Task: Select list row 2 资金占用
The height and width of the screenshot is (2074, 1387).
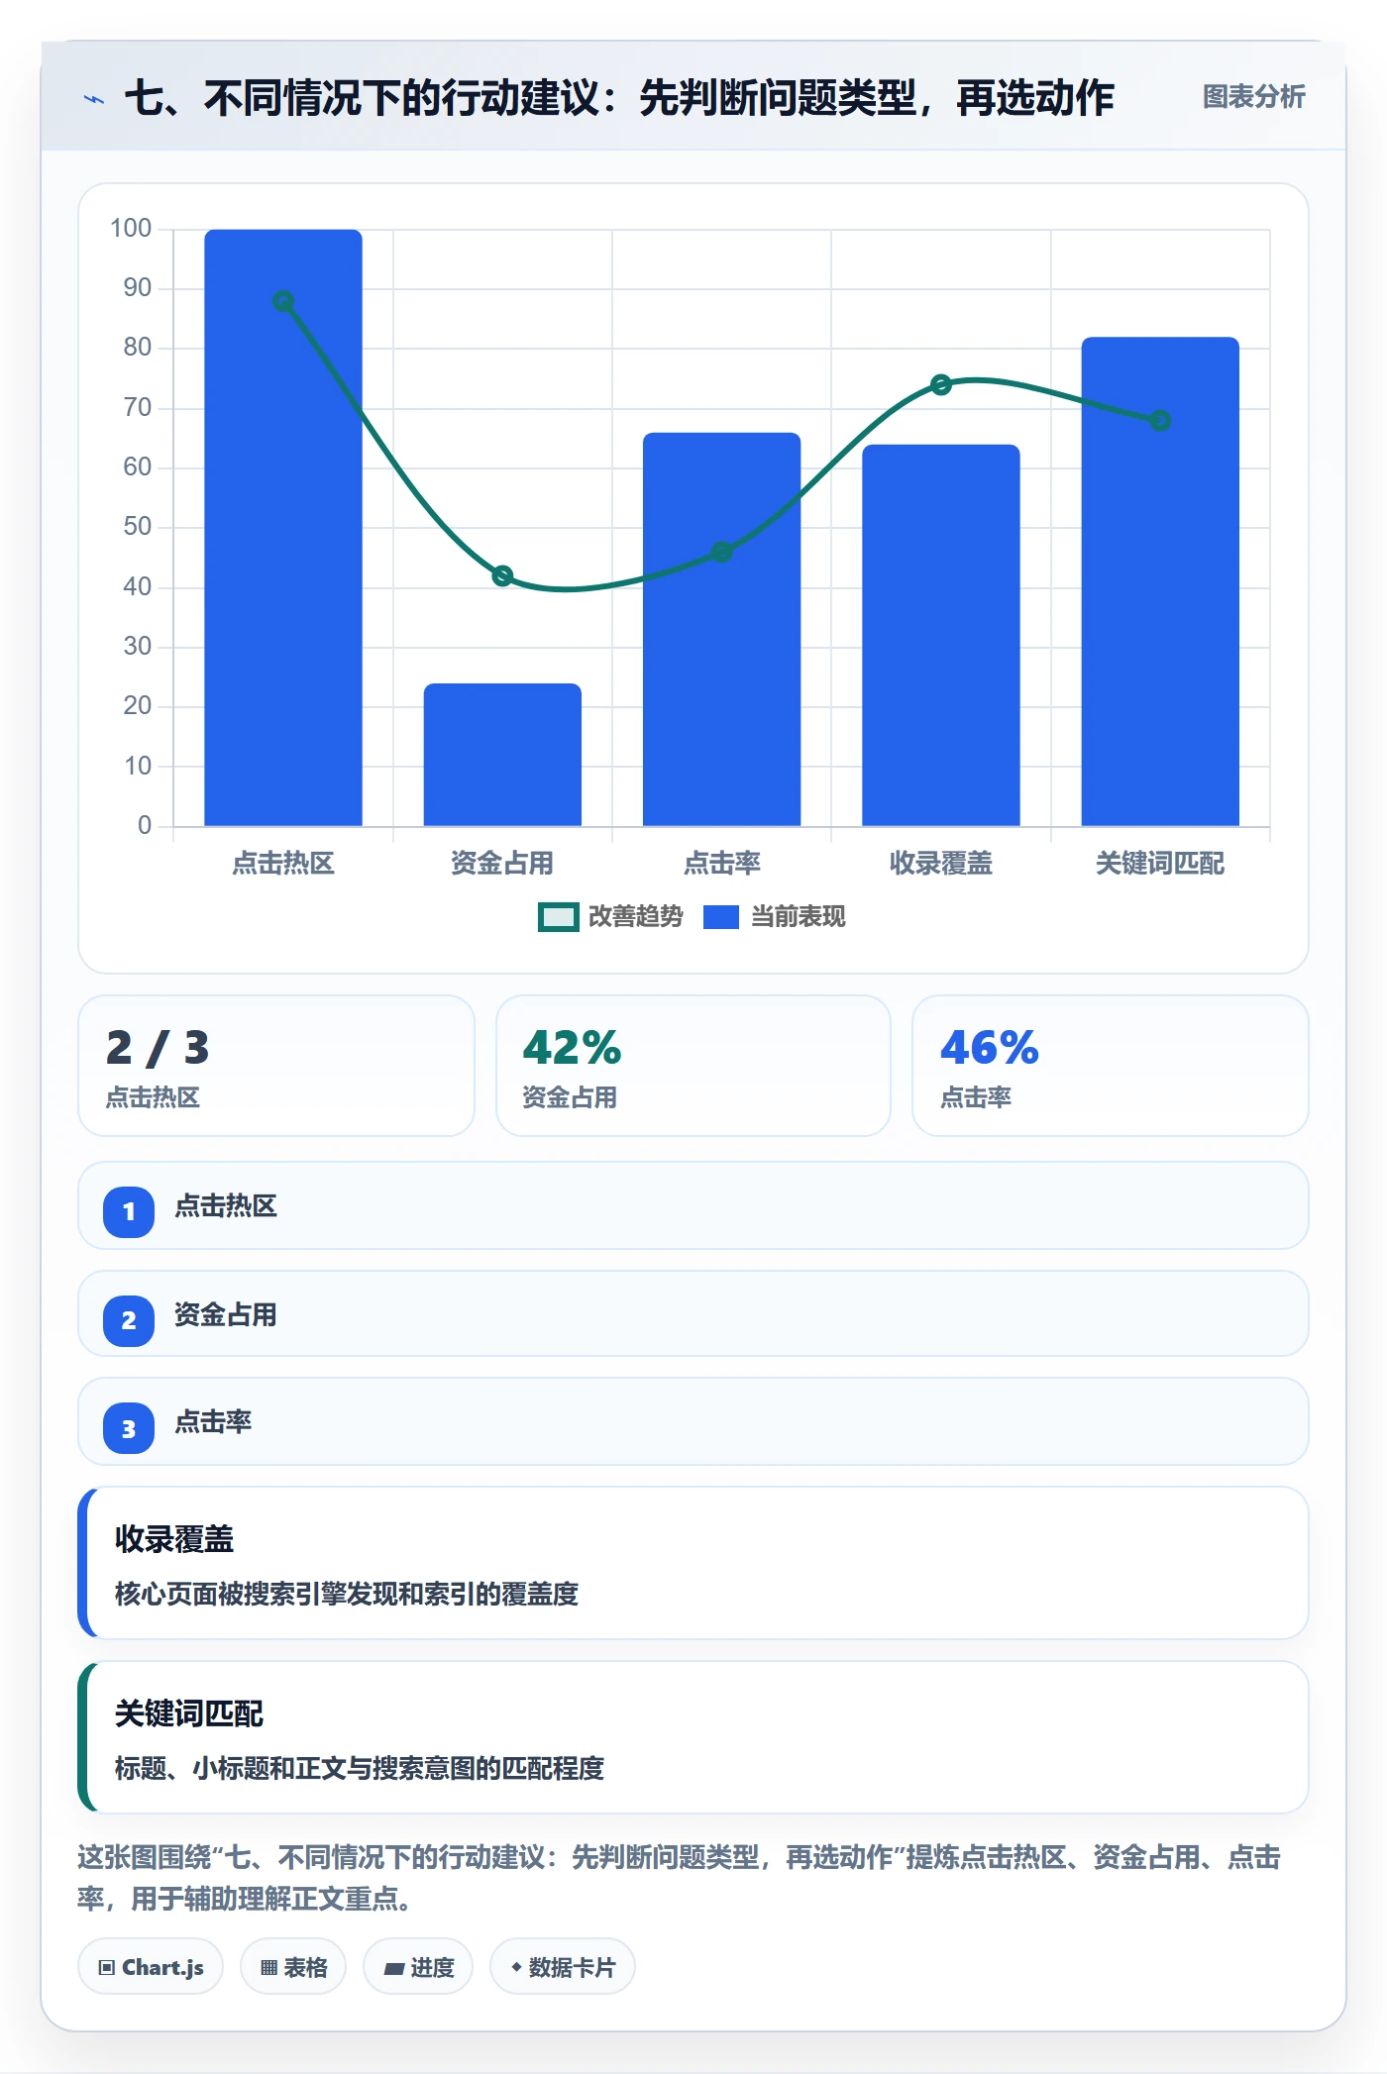Action: click(693, 1314)
